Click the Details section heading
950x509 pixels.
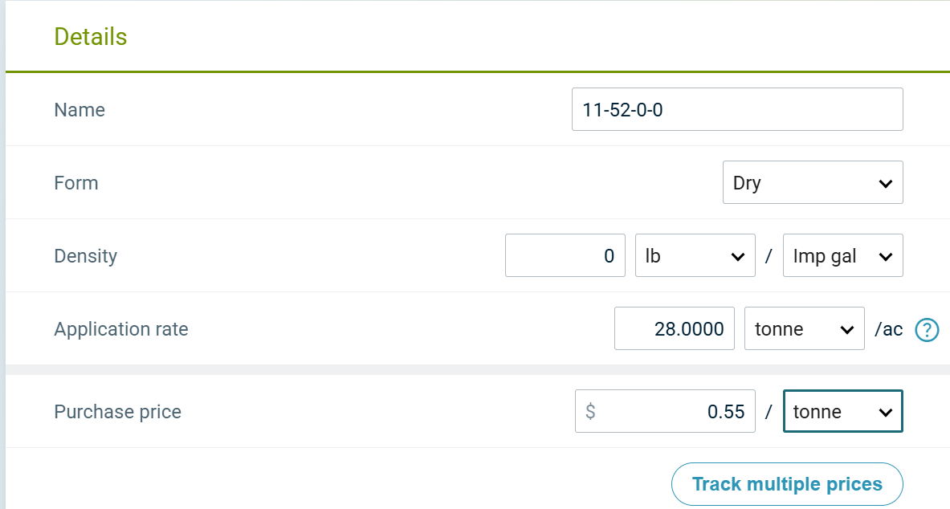click(x=91, y=37)
